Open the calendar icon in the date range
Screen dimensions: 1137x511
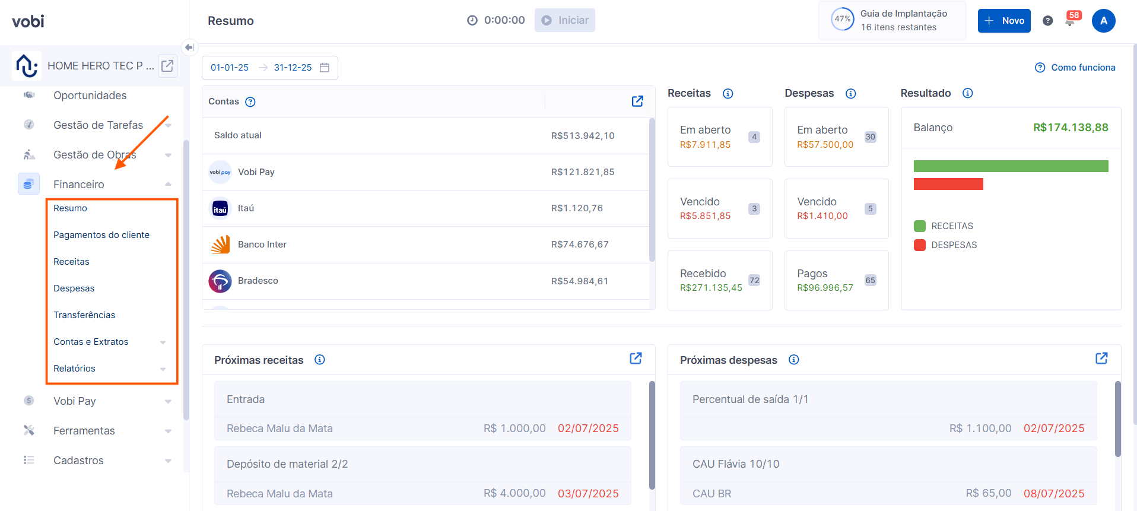click(x=325, y=68)
